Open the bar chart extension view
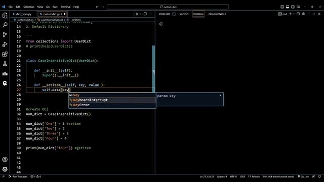324x182 pixels. (5, 74)
